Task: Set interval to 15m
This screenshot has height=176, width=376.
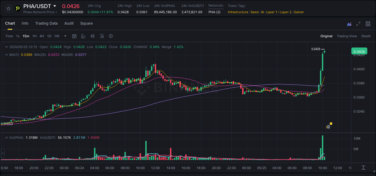Action: [26, 36]
